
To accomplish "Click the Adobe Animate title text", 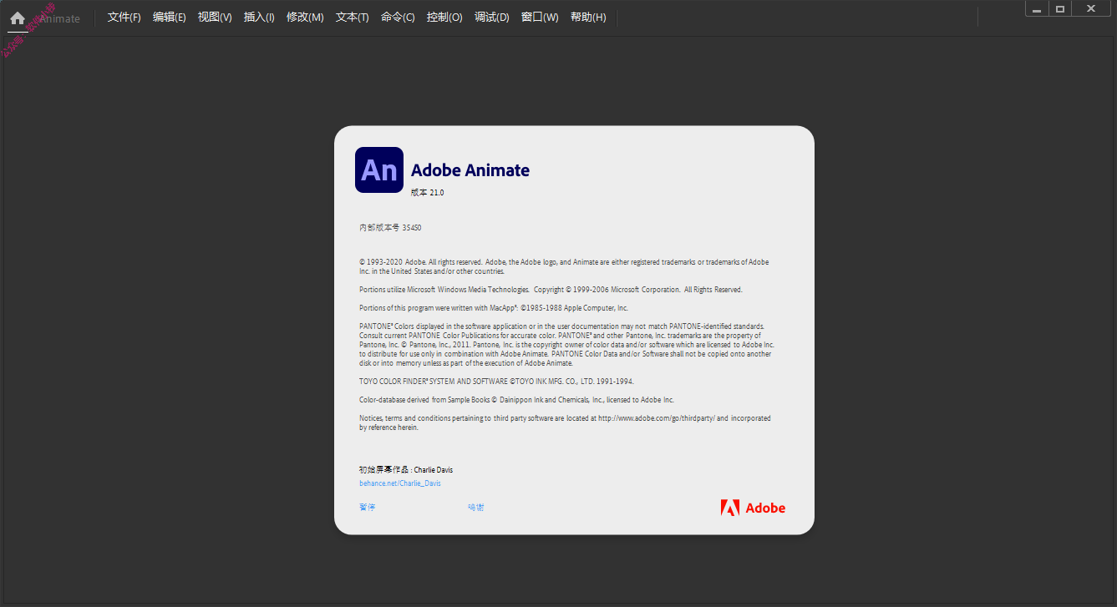I will [470, 170].
